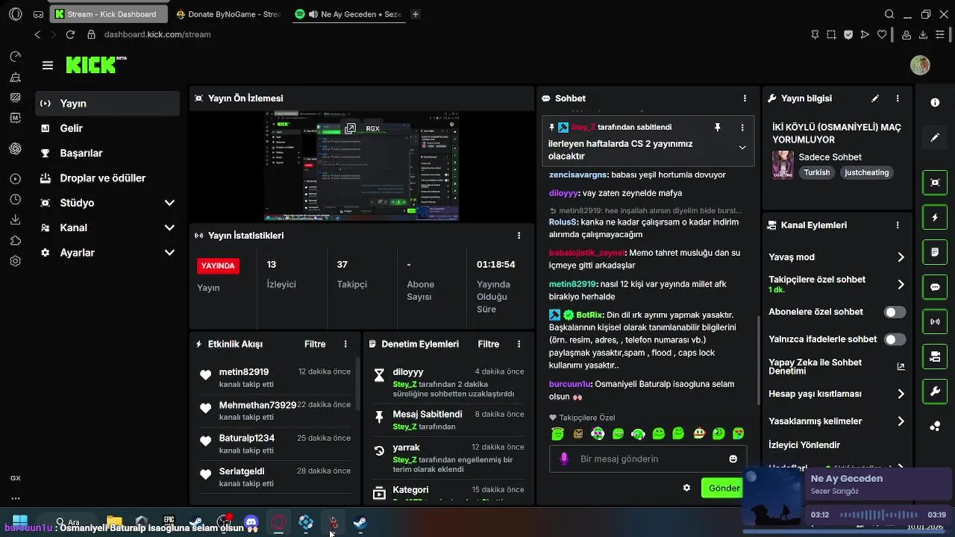Open Hesap yaşı kısıtlaması settings
Viewport: 955px width, 537px height.
(x=836, y=394)
